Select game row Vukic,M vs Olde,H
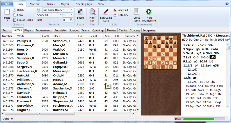Image resolution: width=231 pixels, height=123 pixels. (68, 76)
